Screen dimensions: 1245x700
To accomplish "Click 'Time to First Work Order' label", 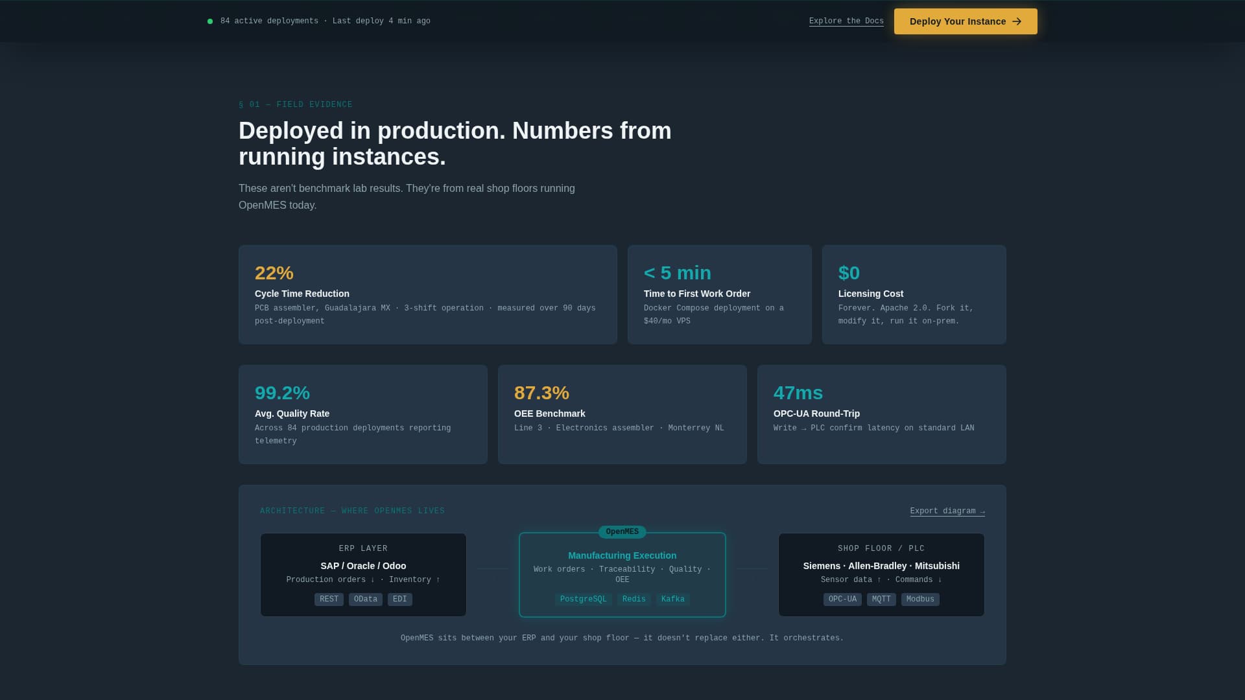I will (697, 294).
